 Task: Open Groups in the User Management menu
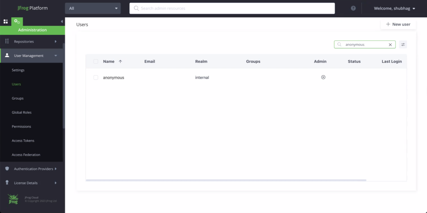click(18, 98)
